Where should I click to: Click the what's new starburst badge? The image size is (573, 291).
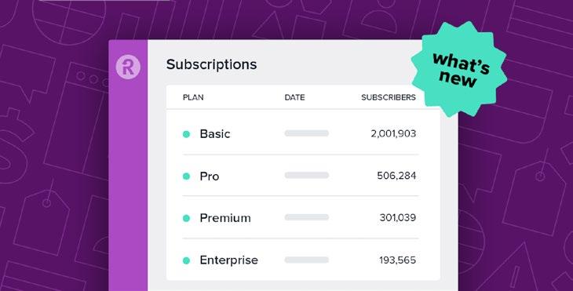point(459,69)
